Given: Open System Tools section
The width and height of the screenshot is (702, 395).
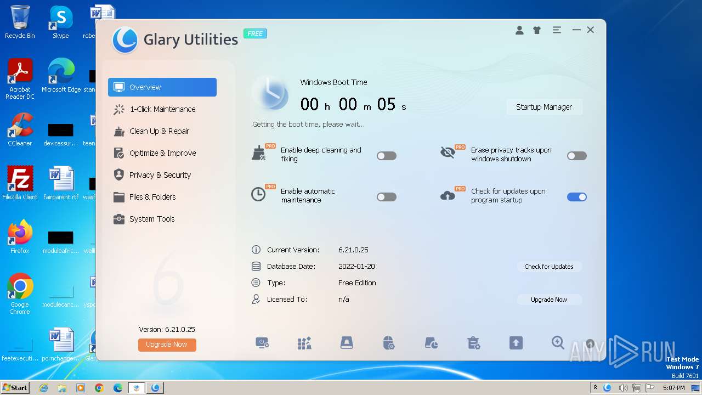Looking at the screenshot, I should [162, 219].
